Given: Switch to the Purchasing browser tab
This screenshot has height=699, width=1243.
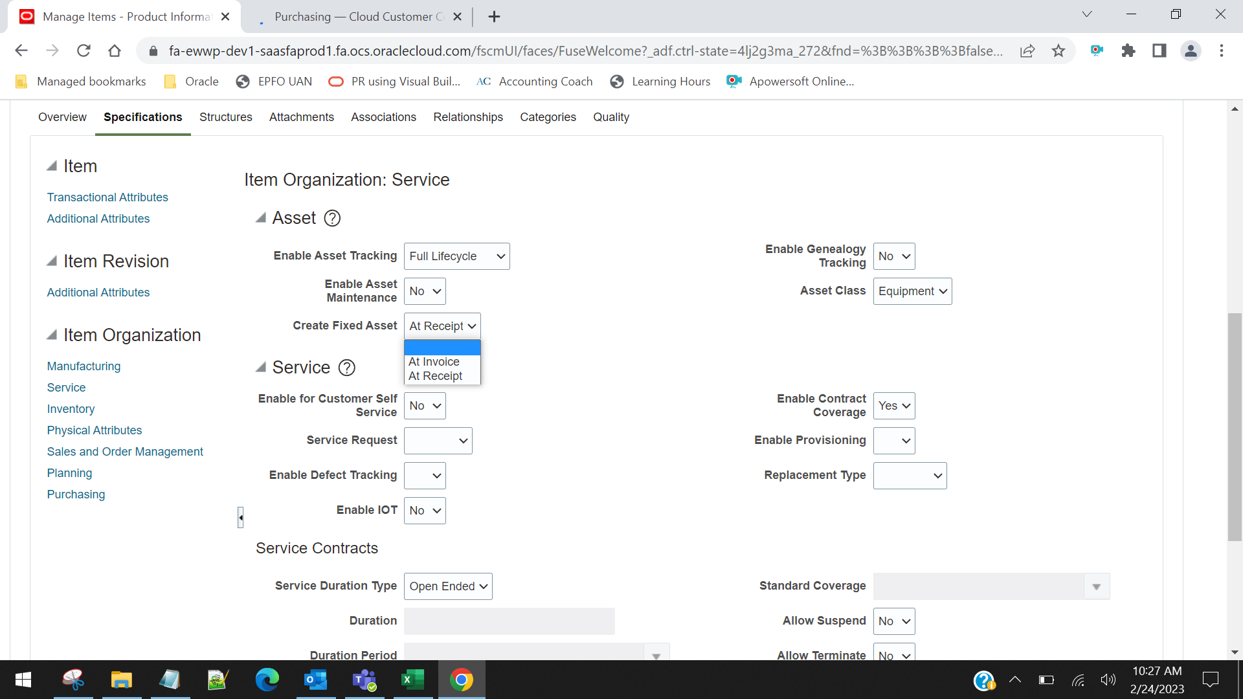Looking at the screenshot, I should point(355,16).
